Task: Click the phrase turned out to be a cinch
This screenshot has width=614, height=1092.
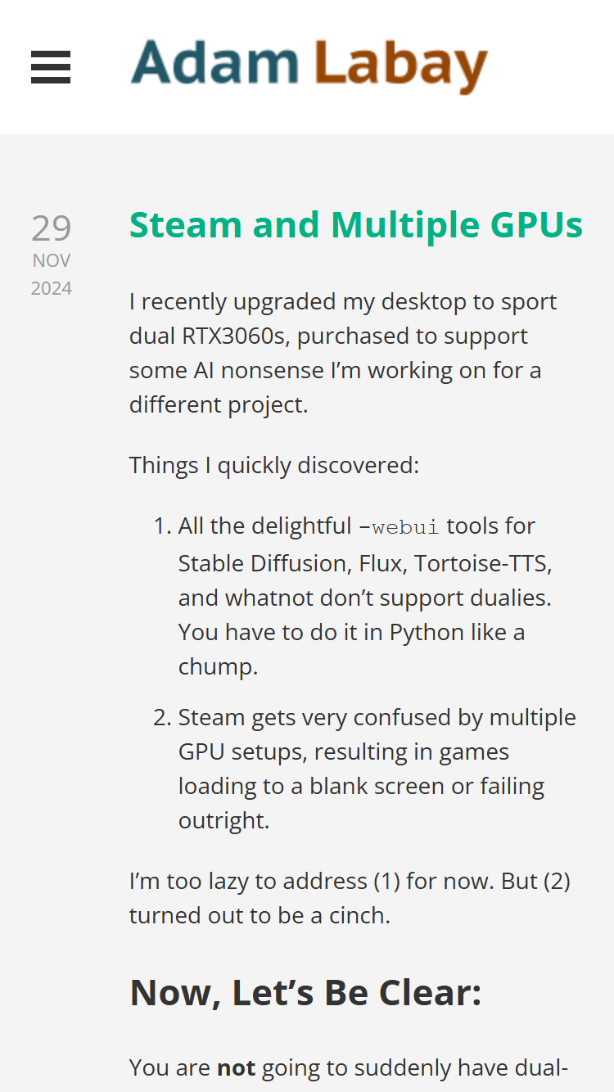Action: tap(260, 915)
